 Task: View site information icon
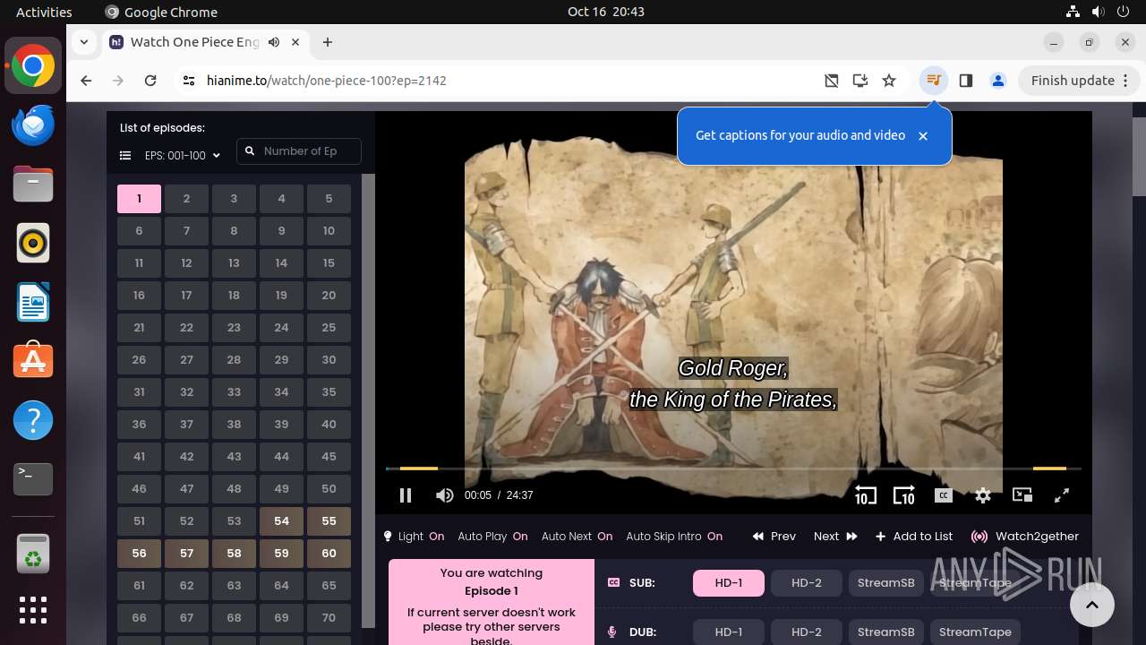point(188,81)
